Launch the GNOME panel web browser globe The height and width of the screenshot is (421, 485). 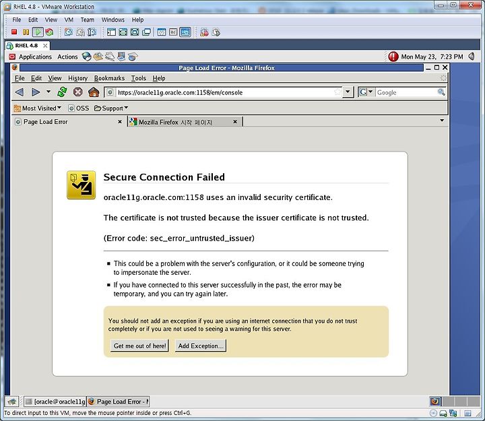coord(87,57)
